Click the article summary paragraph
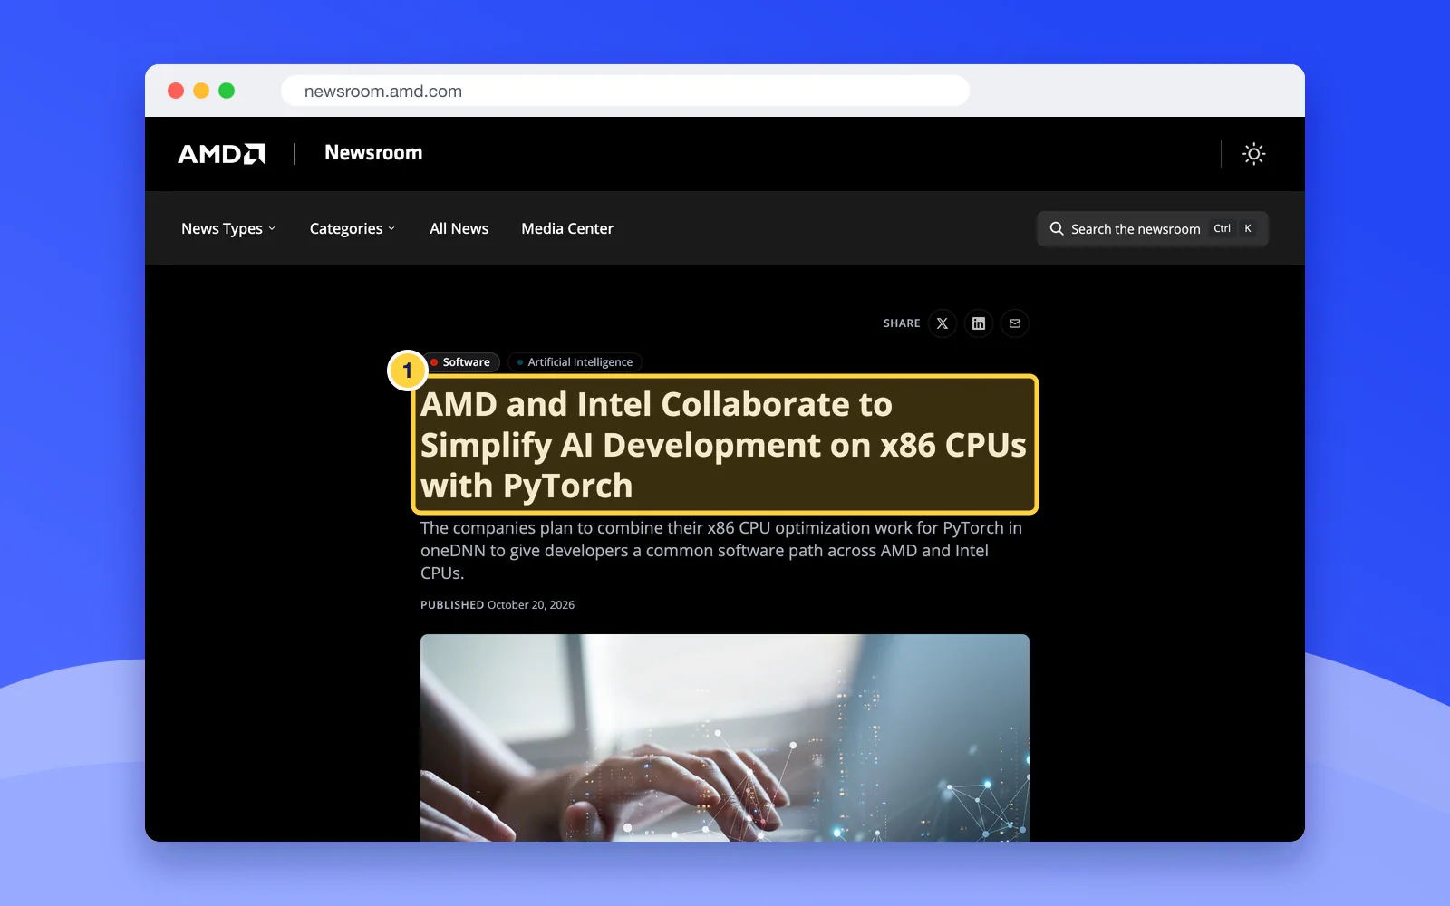Screen dimensions: 1450x906 722,550
